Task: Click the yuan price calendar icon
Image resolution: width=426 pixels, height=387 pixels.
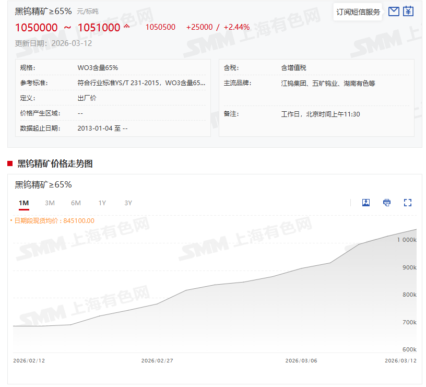Action: pos(408,11)
